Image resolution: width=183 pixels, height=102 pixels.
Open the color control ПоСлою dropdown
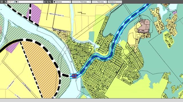point(62,2)
